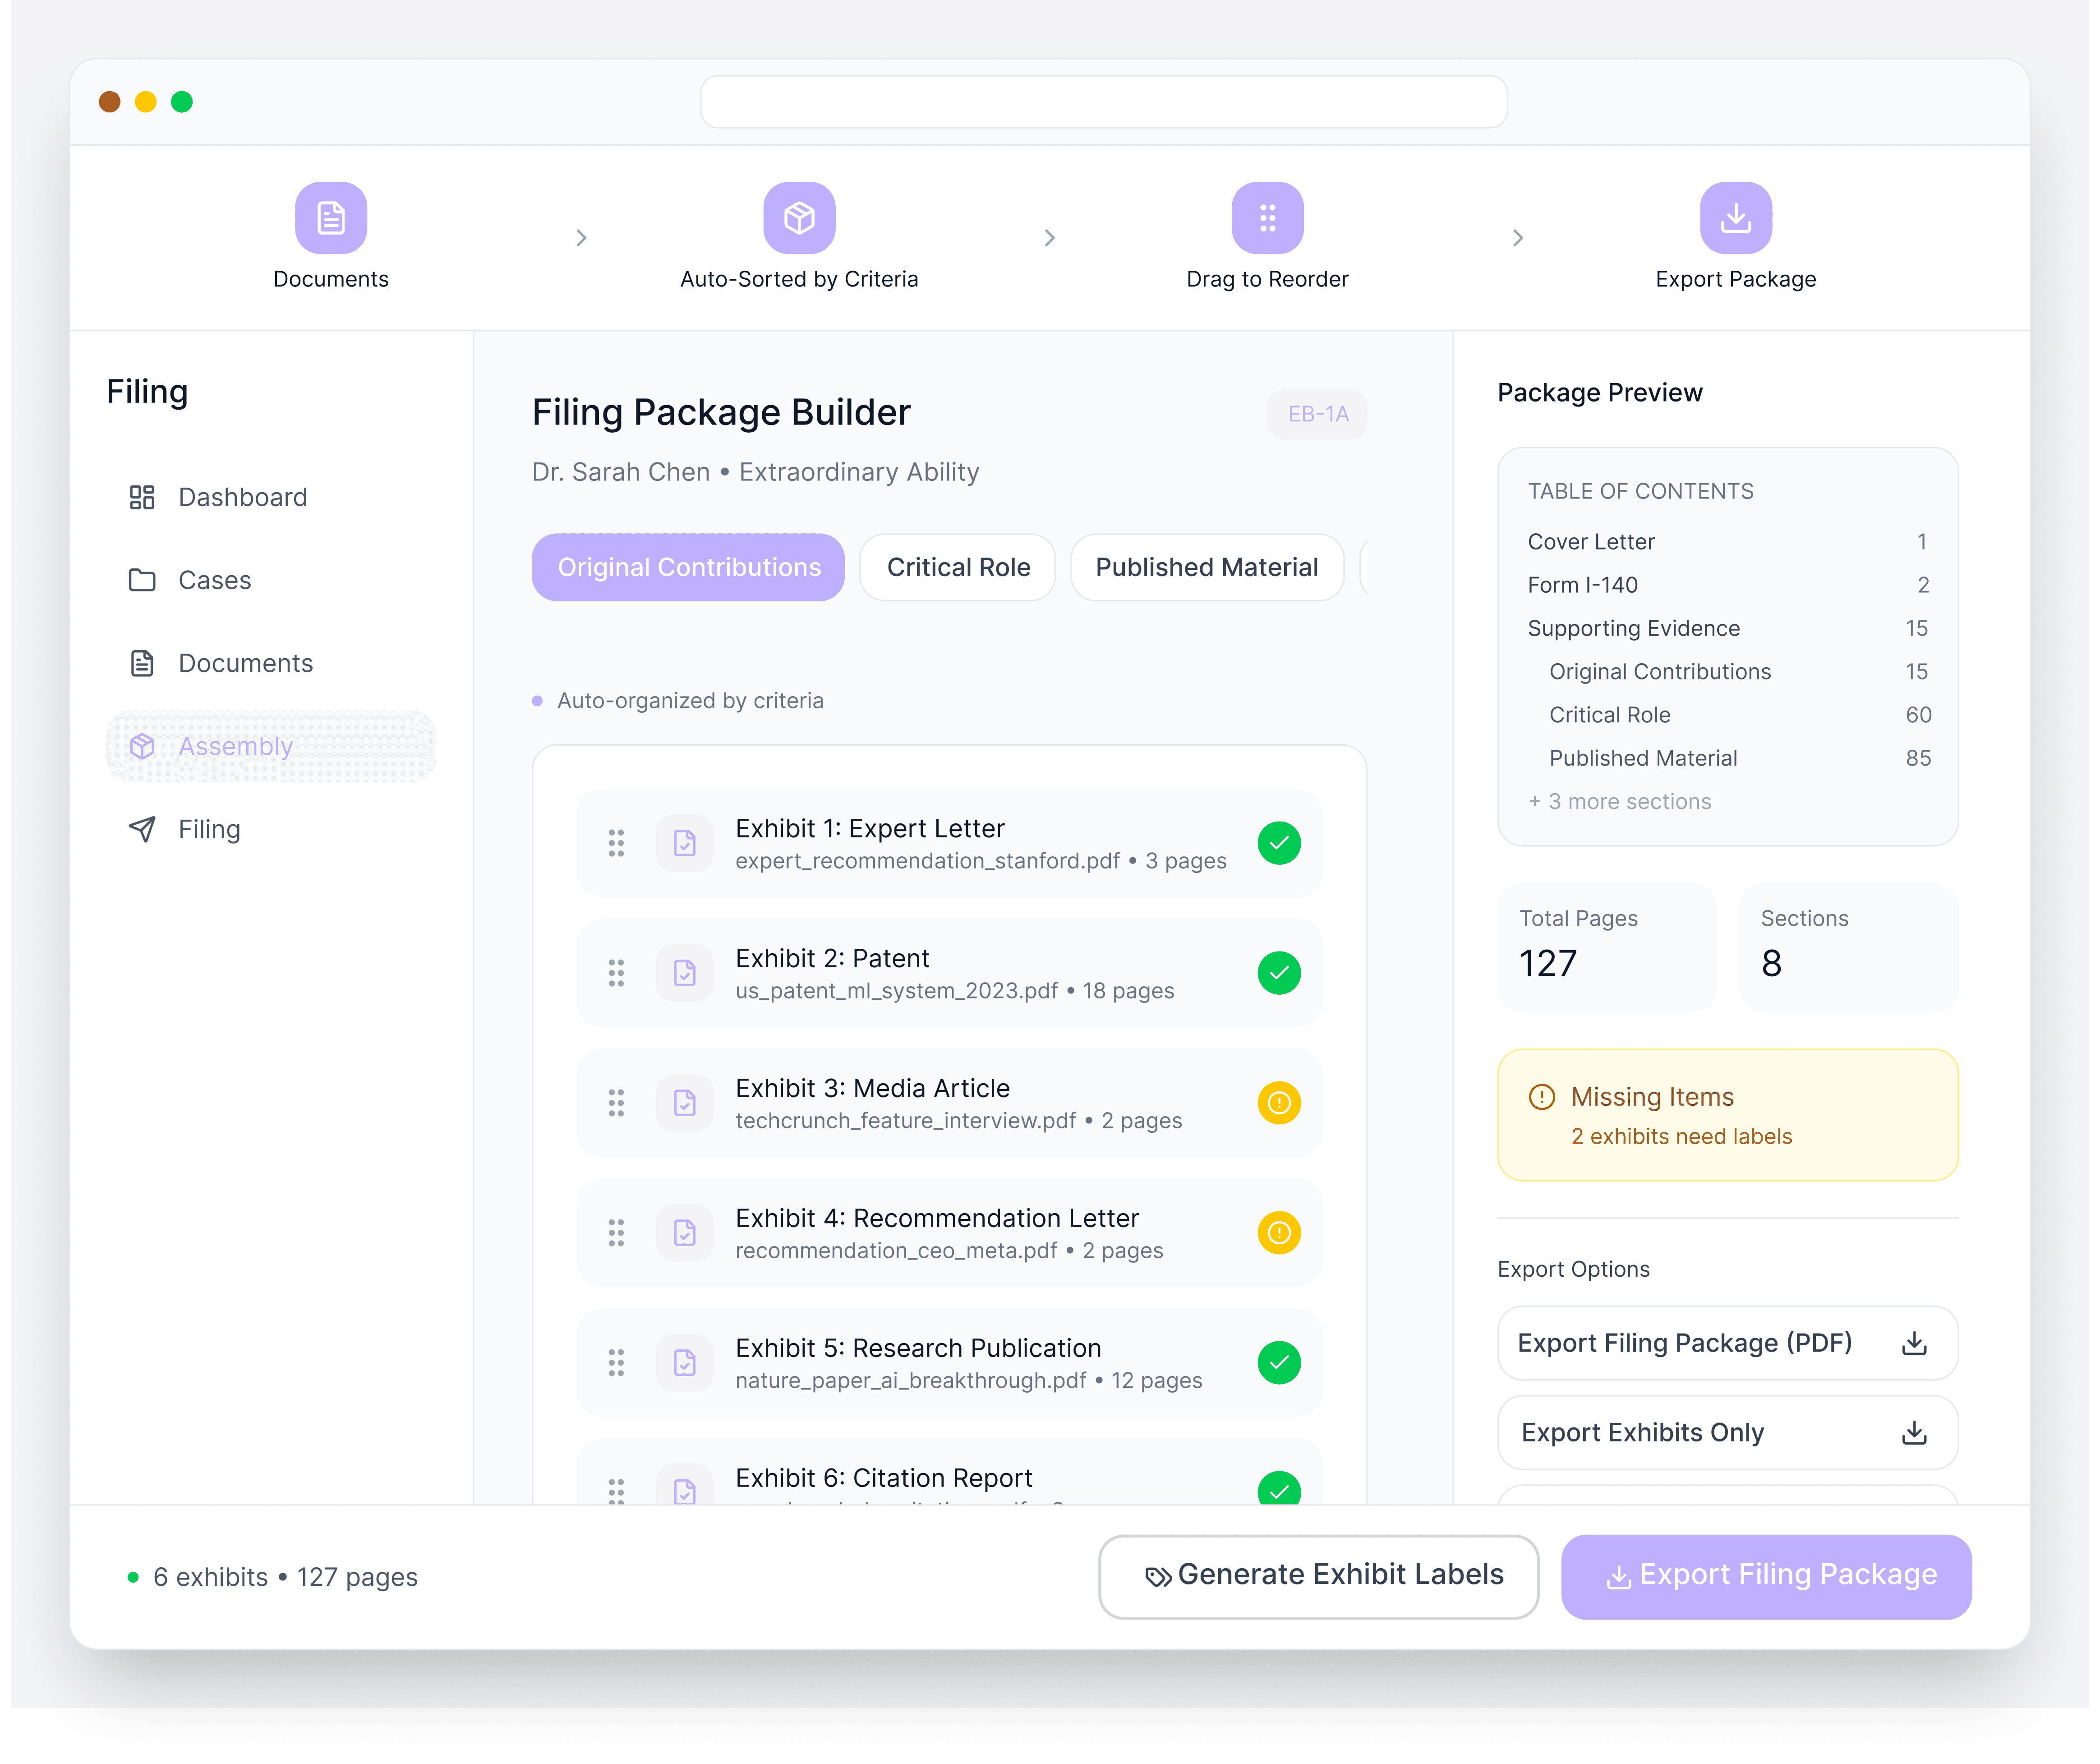Screen dimensions: 2100x1764
Task: Expand the '+ 3 more sections' link
Action: click(x=1619, y=801)
